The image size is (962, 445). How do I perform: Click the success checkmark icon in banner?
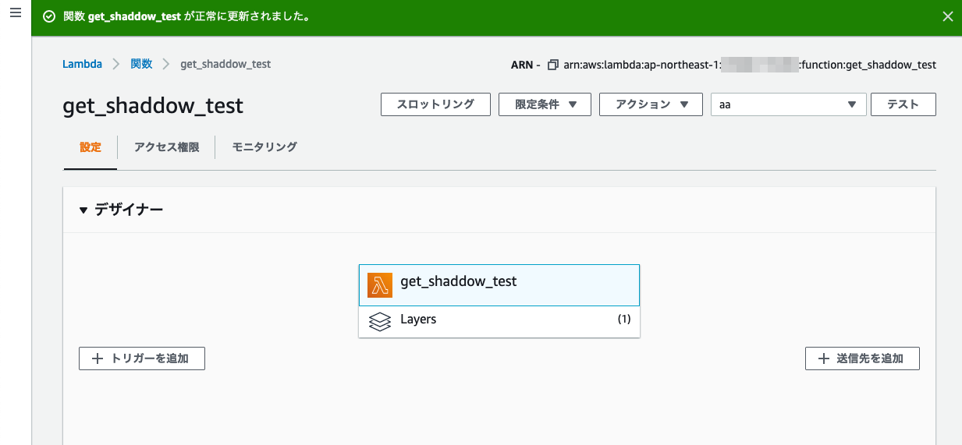tap(49, 16)
